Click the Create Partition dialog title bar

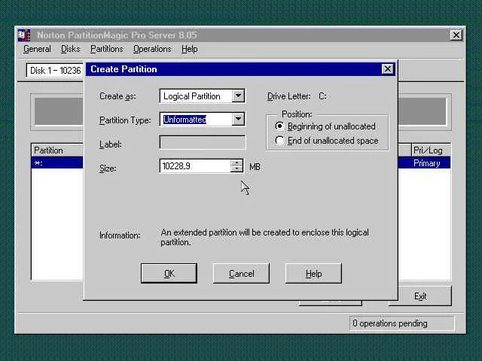233,69
